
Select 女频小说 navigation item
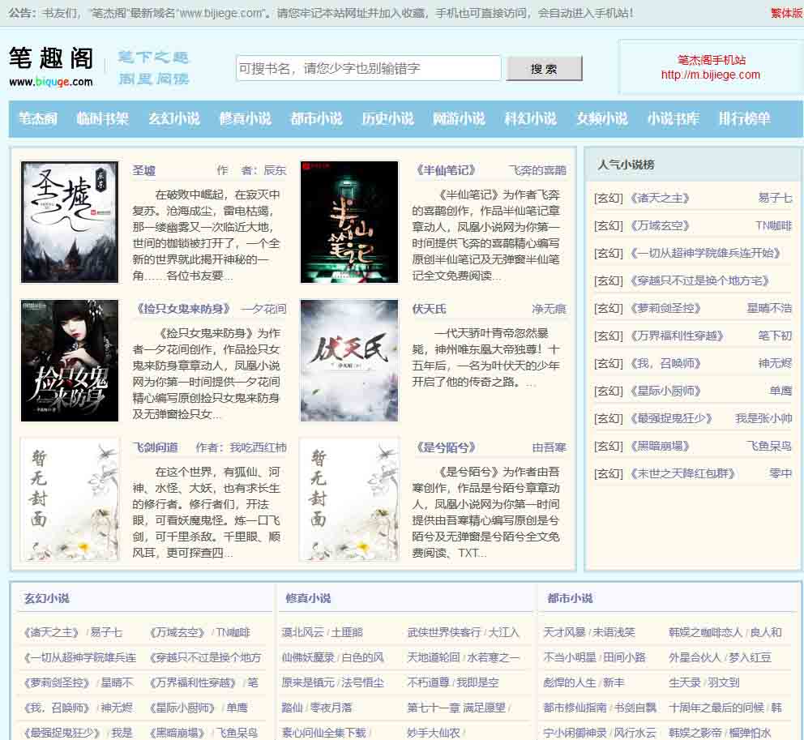[601, 119]
